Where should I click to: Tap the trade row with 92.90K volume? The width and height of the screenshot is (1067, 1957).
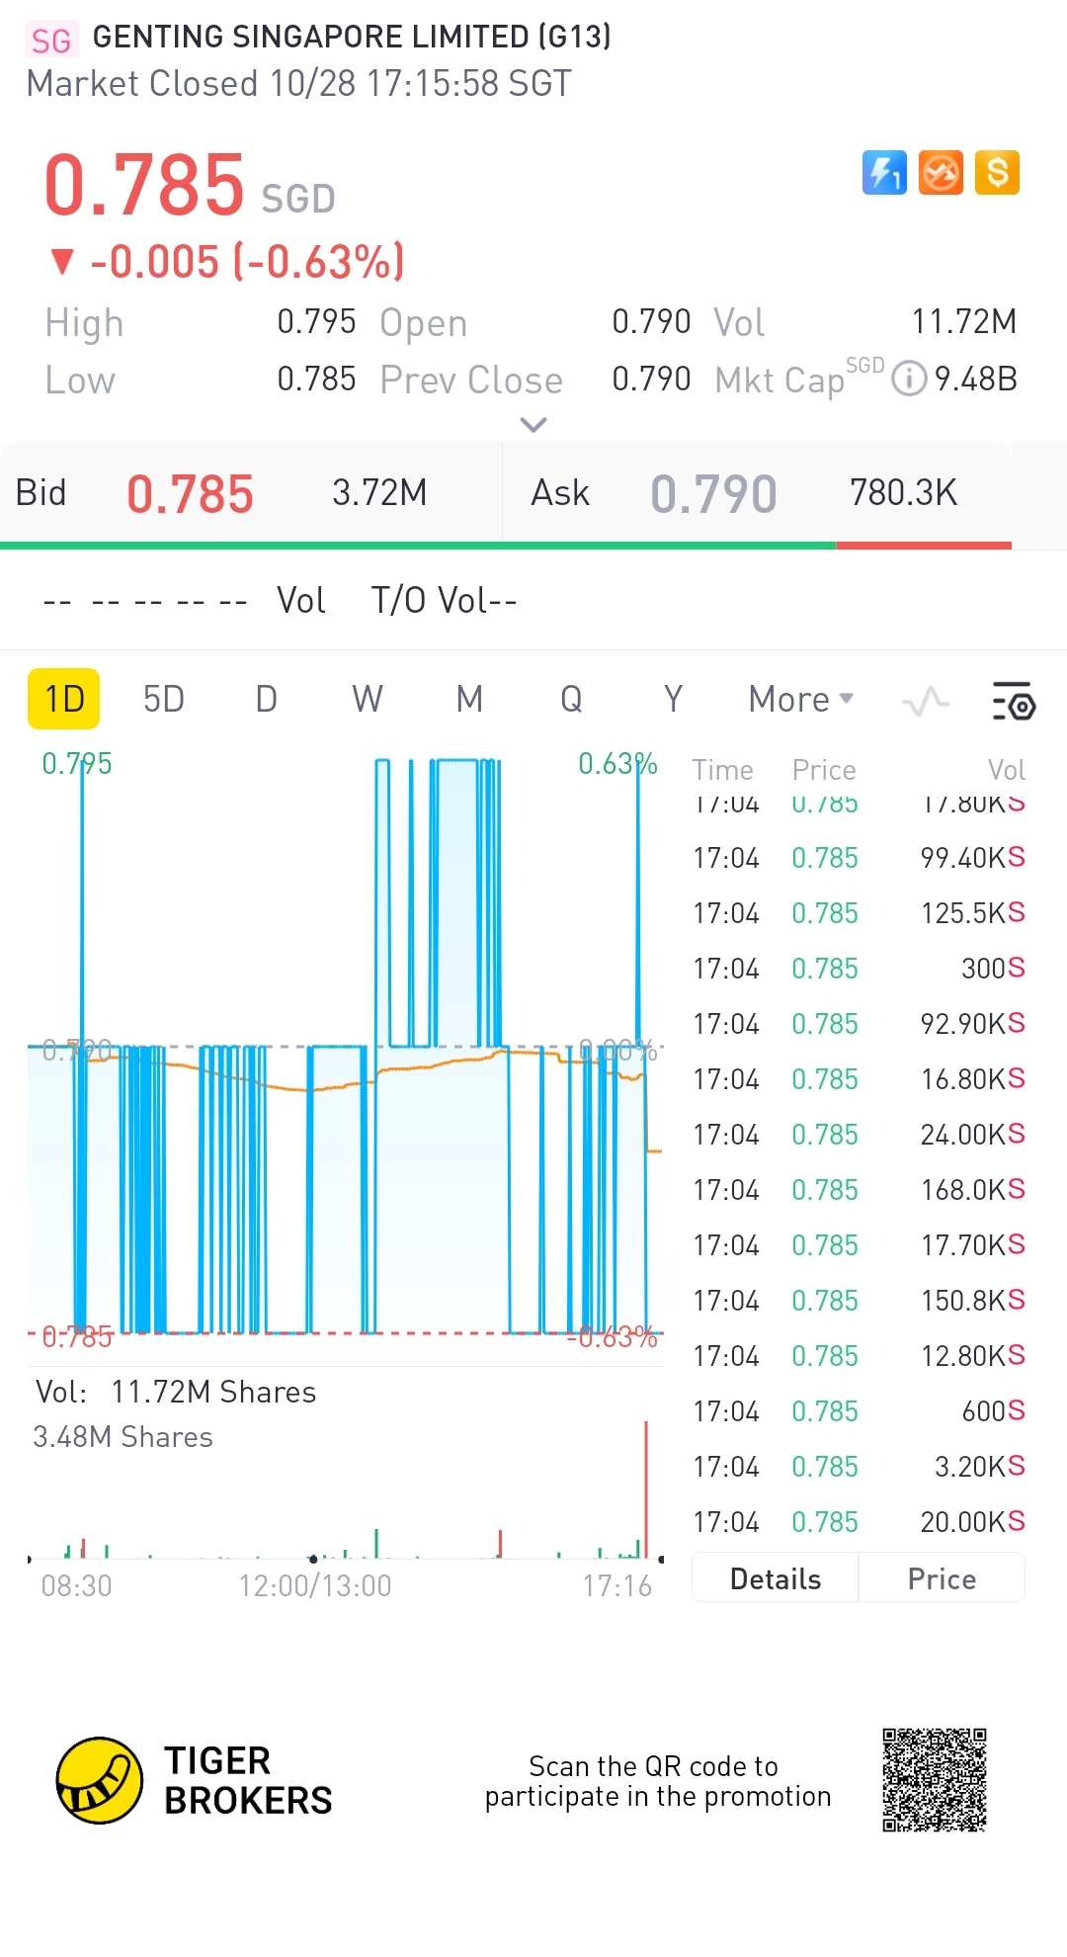859,1024
